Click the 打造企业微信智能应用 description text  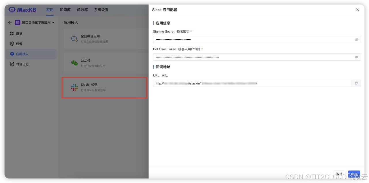point(94,42)
